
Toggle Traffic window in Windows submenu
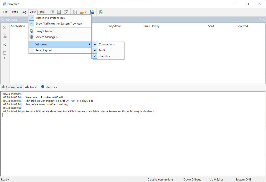(x=108, y=50)
